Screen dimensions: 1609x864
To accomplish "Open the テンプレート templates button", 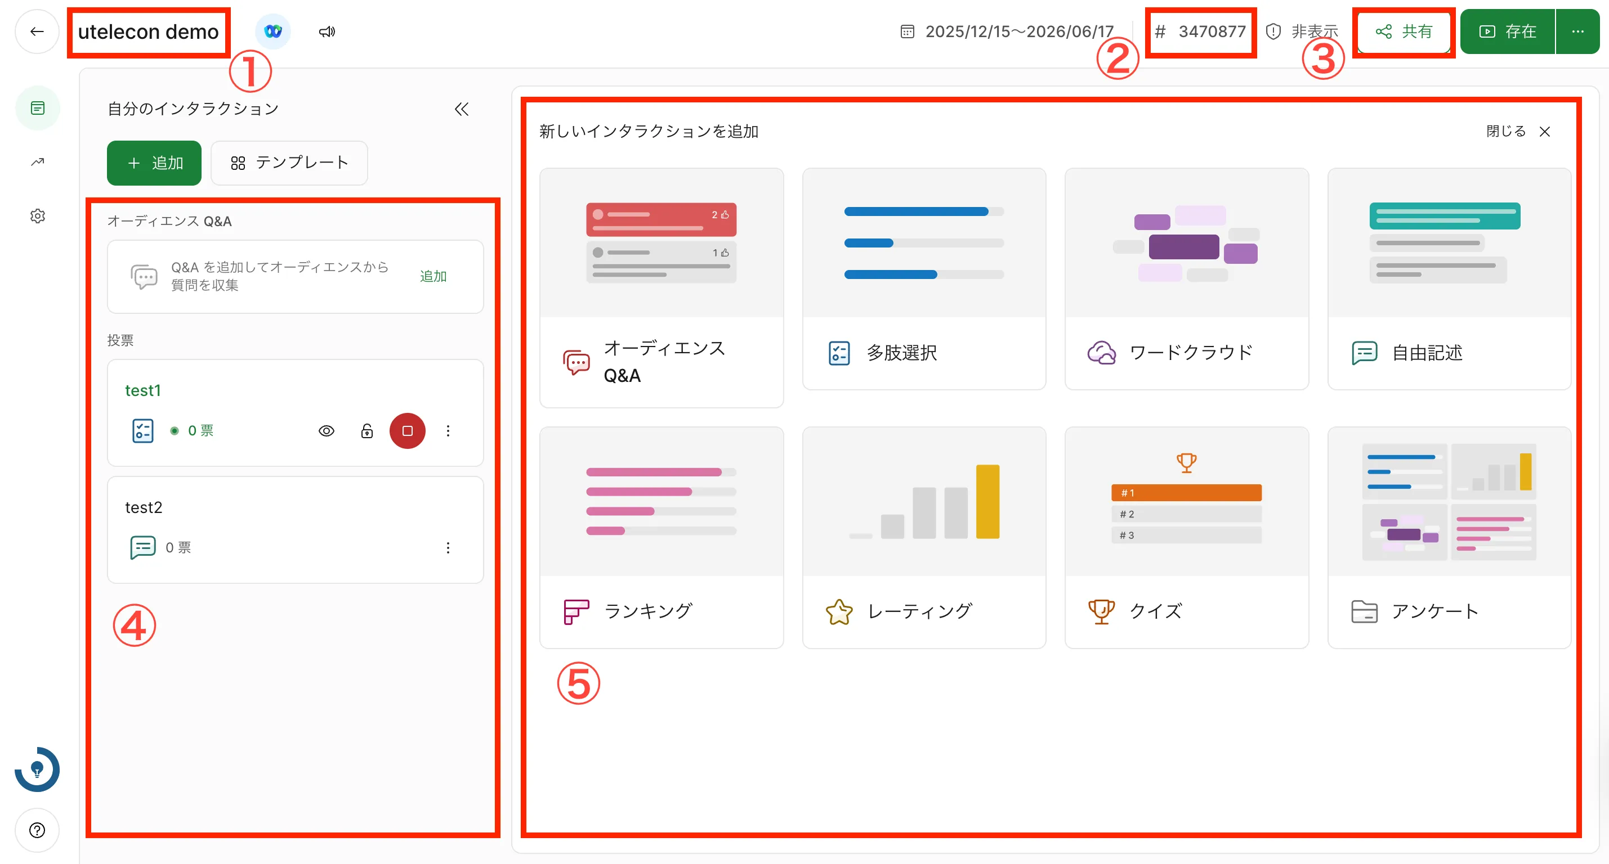I will pyautogui.click(x=289, y=163).
